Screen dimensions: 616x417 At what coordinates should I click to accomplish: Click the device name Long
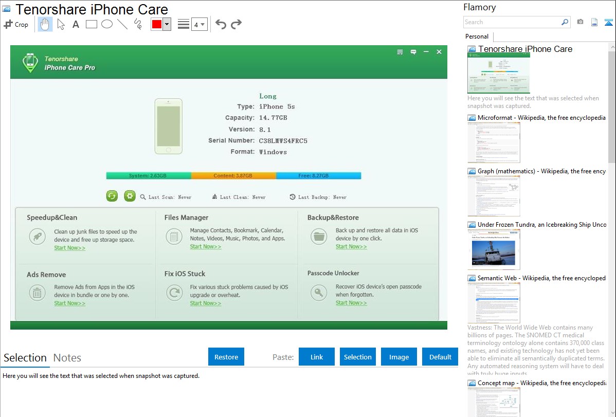[268, 96]
